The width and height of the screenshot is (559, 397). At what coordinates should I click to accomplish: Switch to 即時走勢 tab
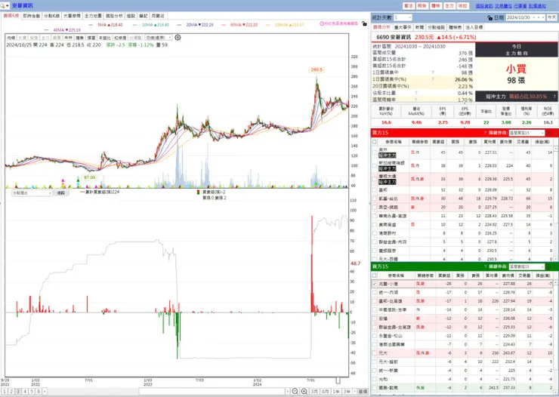point(32,16)
